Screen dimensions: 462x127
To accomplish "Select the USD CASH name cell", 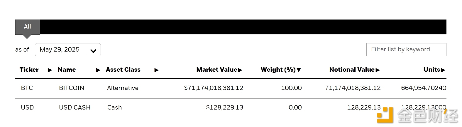I will point(75,107).
